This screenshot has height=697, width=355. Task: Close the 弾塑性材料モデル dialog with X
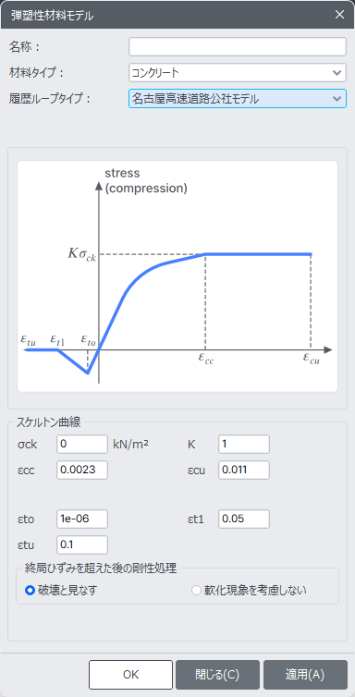339,15
